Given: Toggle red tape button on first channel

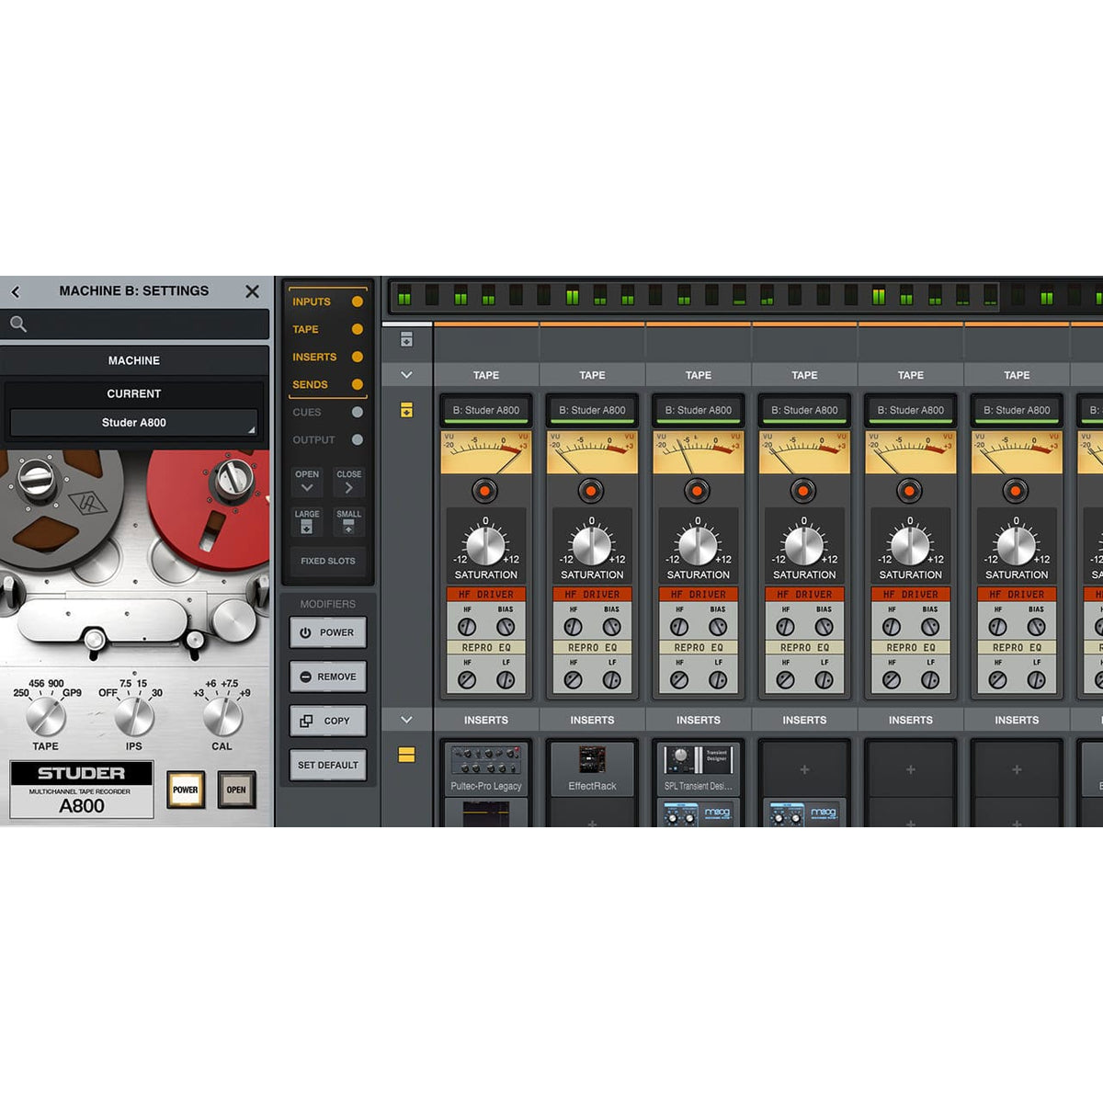Looking at the screenshot, I should (x=485, y=491).
